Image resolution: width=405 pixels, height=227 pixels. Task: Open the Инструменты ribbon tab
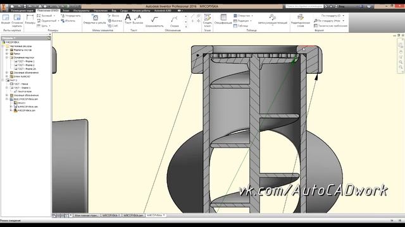(x=82, y=11)
